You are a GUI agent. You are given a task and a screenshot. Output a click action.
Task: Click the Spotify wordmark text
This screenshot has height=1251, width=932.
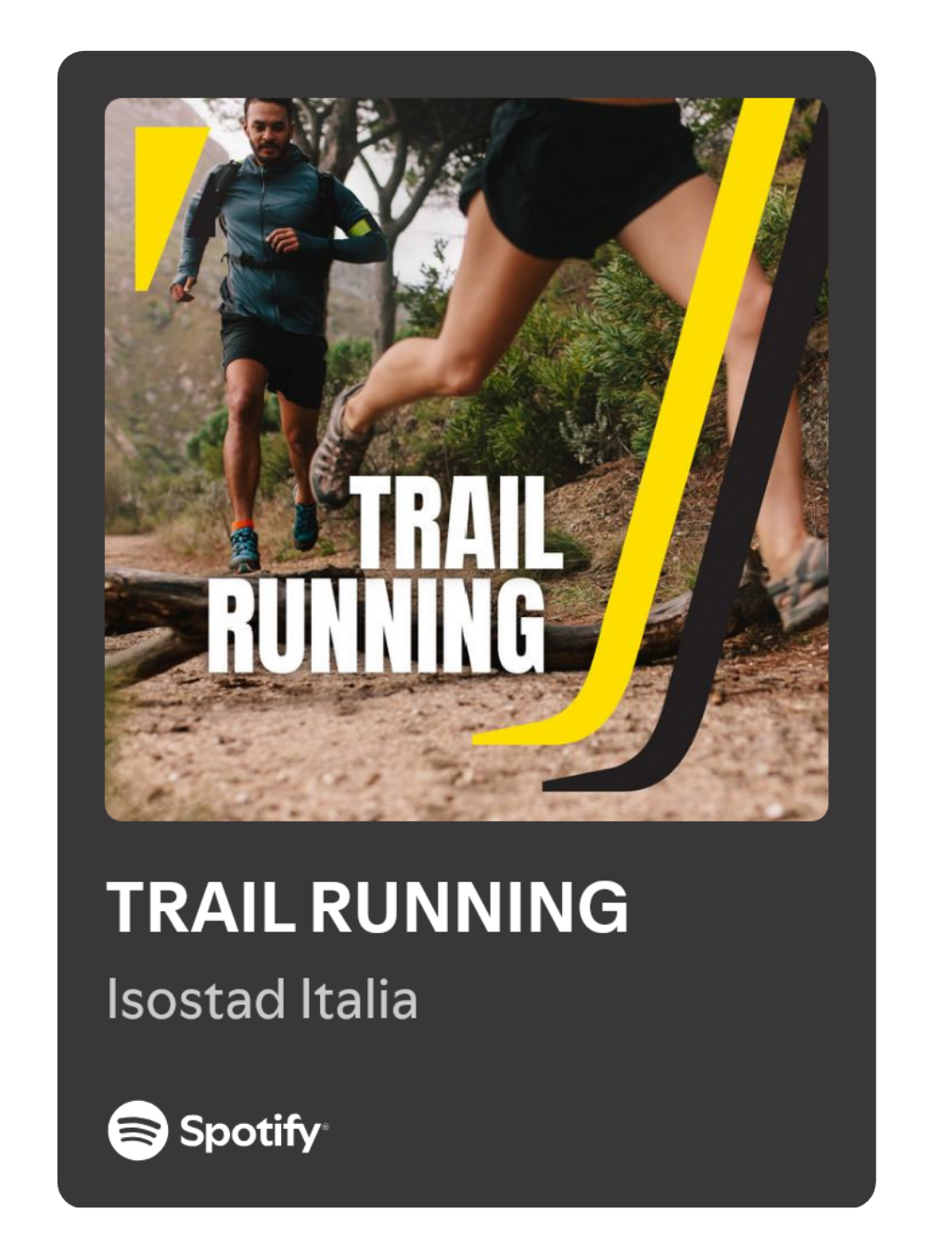tap(249, 1132)
